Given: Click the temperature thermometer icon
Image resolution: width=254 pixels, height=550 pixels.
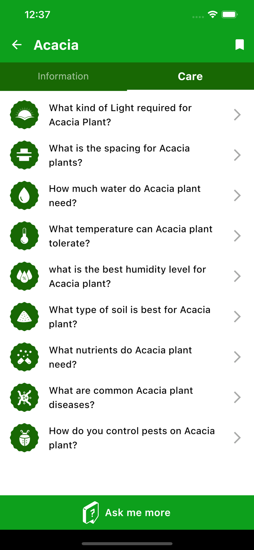Looking at the screenshot, I should [x=24, y=236].
